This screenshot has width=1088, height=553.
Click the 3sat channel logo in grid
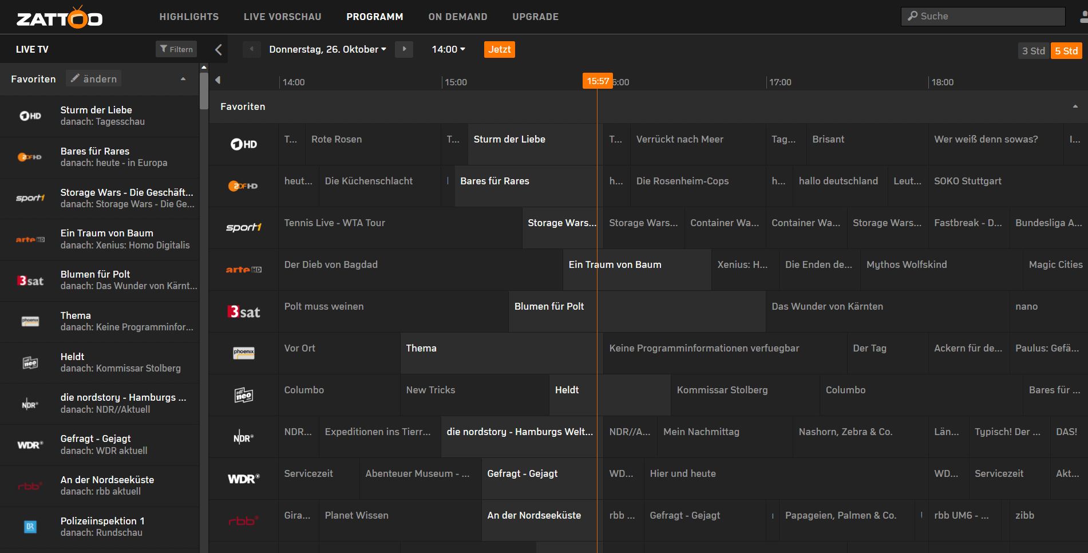click(x=244, y=311)
